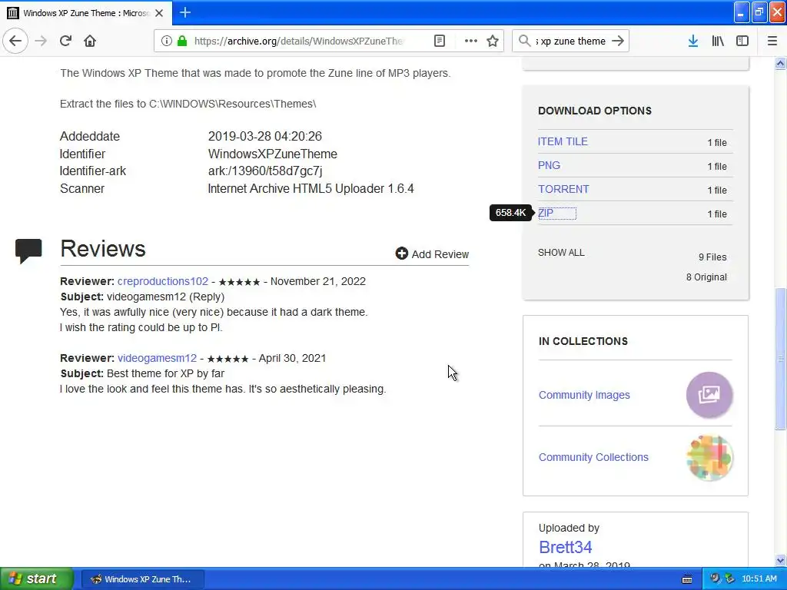Image resolution: width=787 pixels, height=590 pixels.
Task: Download the PNG file
Action: tap(549, 165)
